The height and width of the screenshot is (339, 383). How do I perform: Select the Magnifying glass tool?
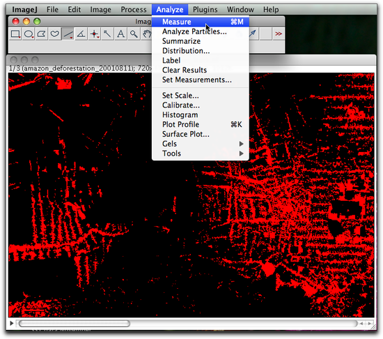134,33
